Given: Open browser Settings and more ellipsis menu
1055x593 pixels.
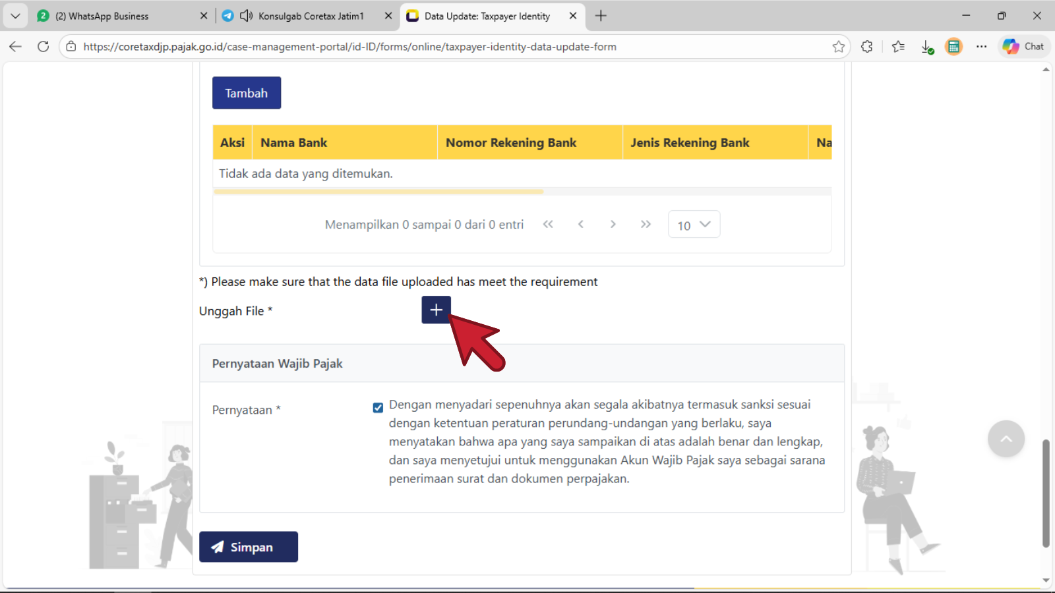Looking at the screenshot, I should coord(981,47).
